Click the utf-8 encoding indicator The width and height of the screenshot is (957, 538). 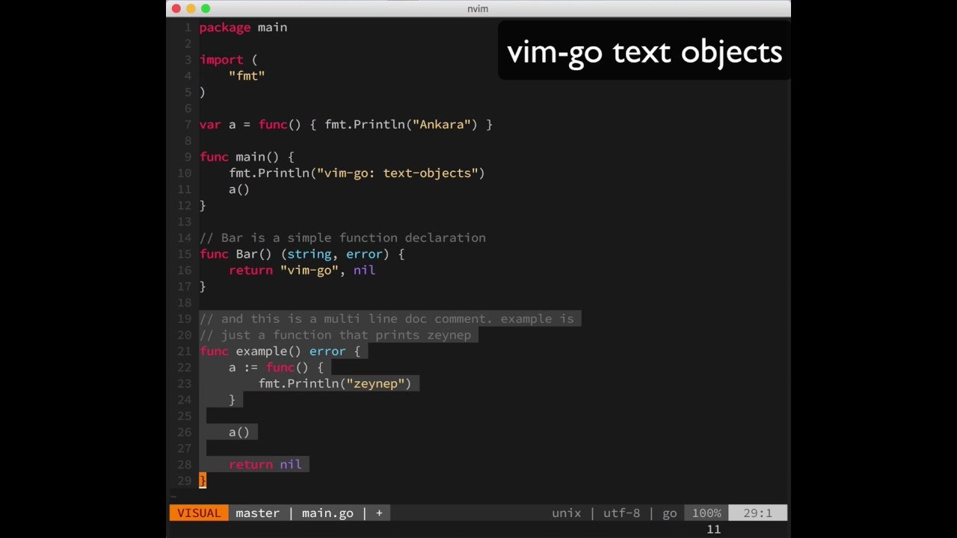coord(621,513)
